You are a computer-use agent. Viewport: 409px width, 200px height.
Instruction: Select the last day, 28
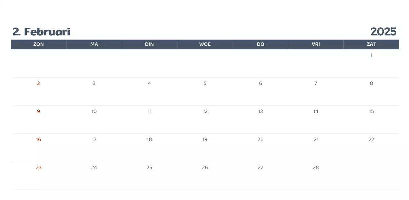(316, 167)
